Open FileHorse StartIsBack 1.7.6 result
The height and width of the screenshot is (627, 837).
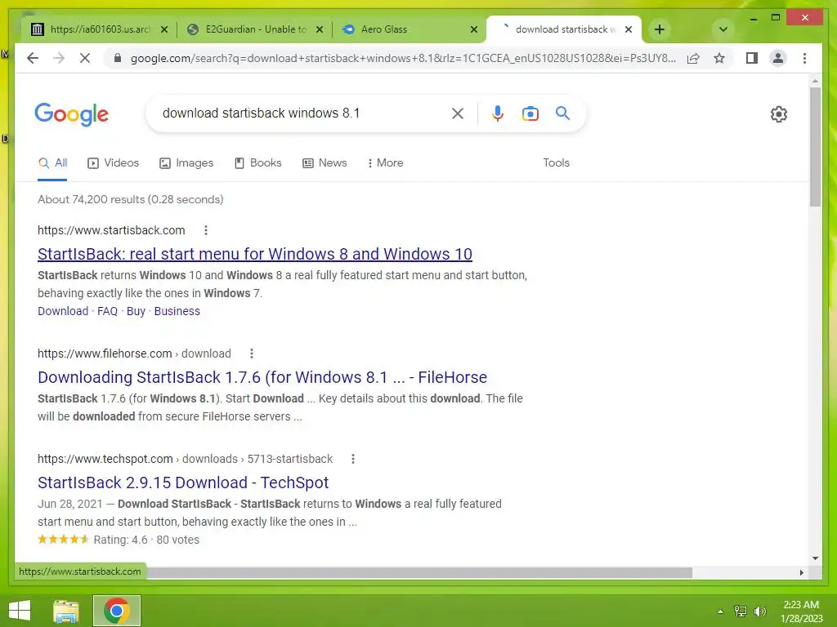coord(262,377)
